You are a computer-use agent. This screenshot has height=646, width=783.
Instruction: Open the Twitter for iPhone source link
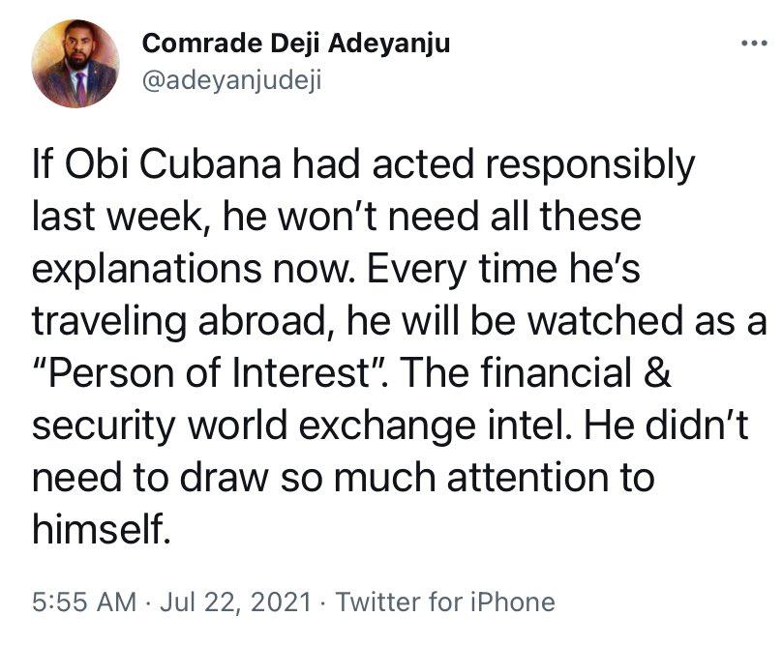click(445, 602)
